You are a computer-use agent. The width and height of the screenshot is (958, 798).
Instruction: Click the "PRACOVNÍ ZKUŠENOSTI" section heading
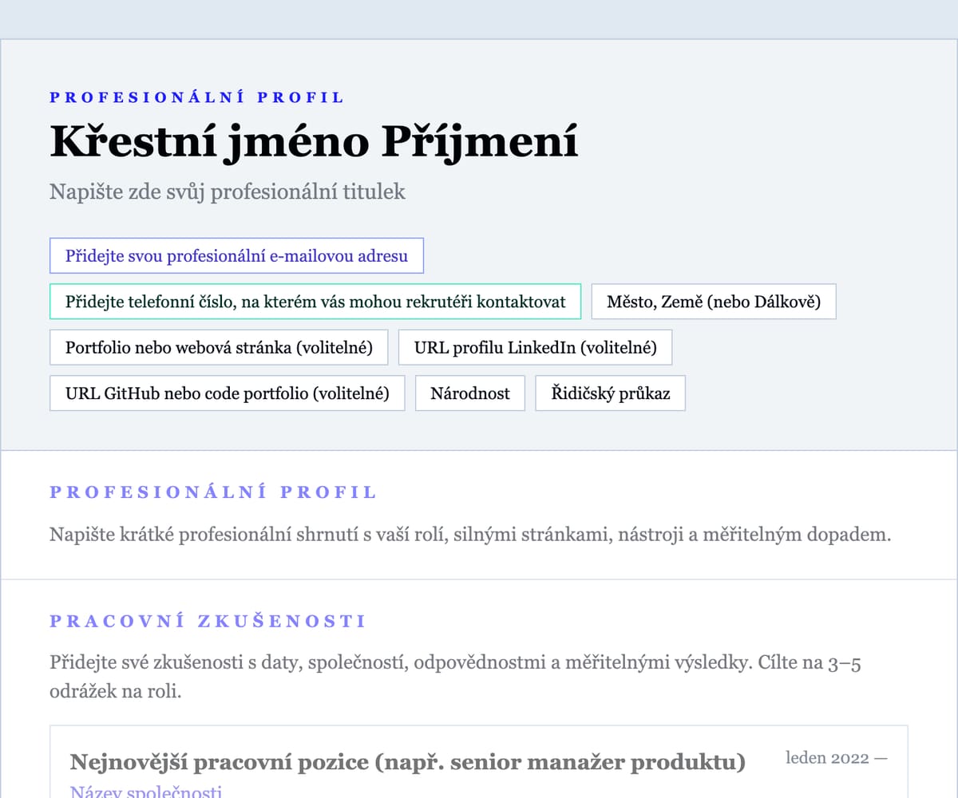click(208, 621)
